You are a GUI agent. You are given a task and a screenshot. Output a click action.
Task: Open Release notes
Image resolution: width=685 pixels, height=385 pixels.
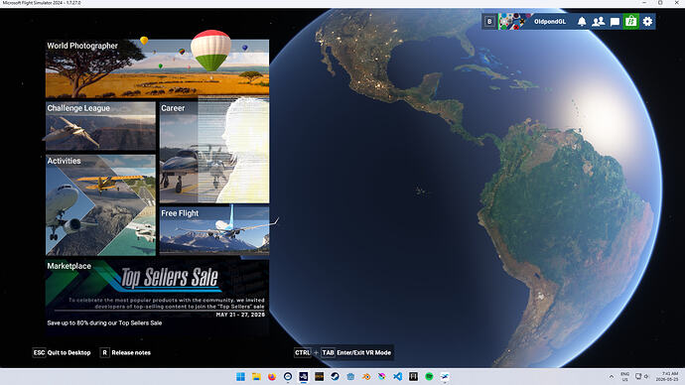point(131,352)
